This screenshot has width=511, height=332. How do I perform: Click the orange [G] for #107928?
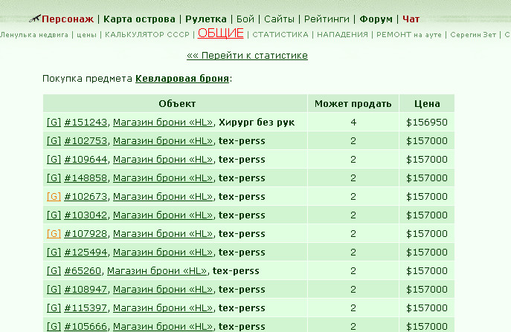pyautogui.click(x=54, y=234)
